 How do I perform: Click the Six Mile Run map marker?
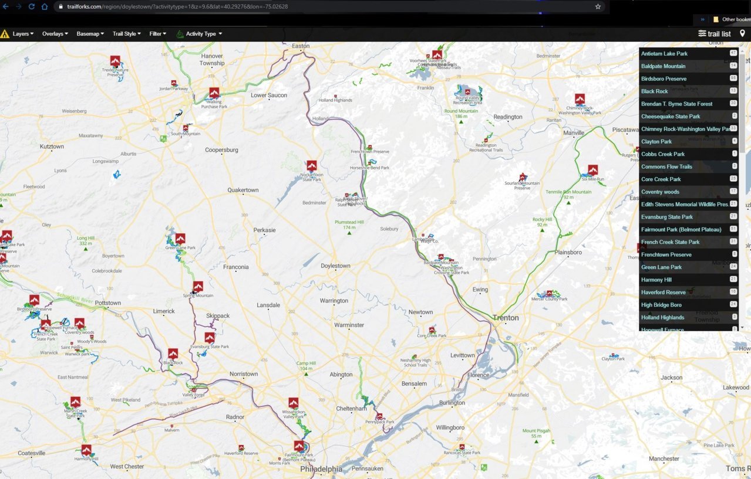tap(593, 170)
